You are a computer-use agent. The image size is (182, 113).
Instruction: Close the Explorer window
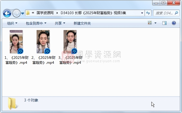[x=174, y=3]
